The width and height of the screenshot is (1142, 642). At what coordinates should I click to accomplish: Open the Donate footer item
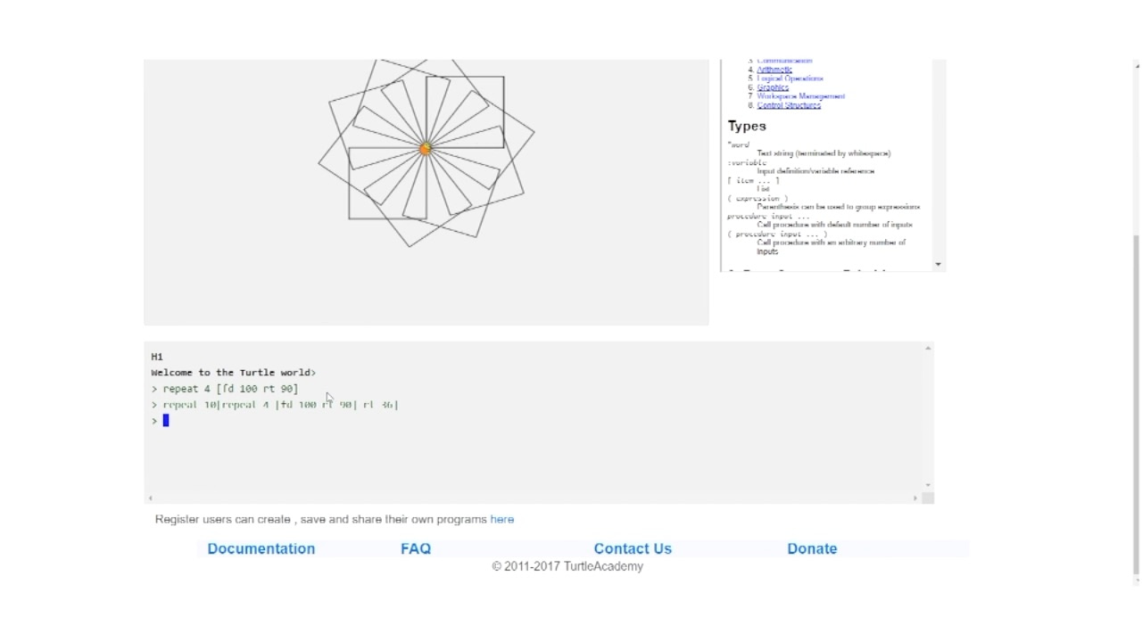[812, 548]
